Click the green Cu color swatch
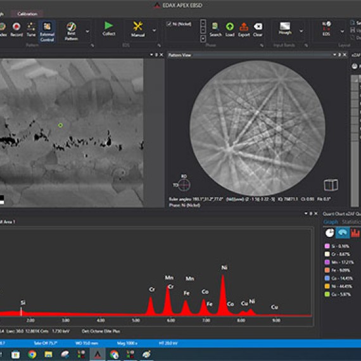 pyautogui.click(x=327, y=294)
